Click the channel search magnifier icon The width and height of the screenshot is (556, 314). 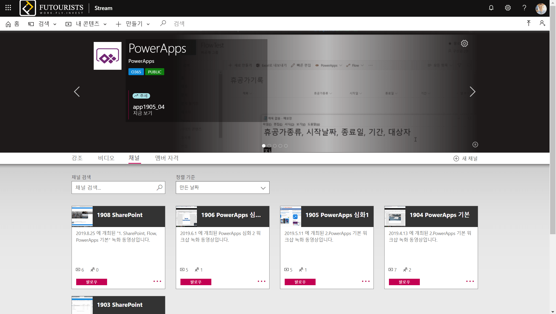[x=160, y=188]
